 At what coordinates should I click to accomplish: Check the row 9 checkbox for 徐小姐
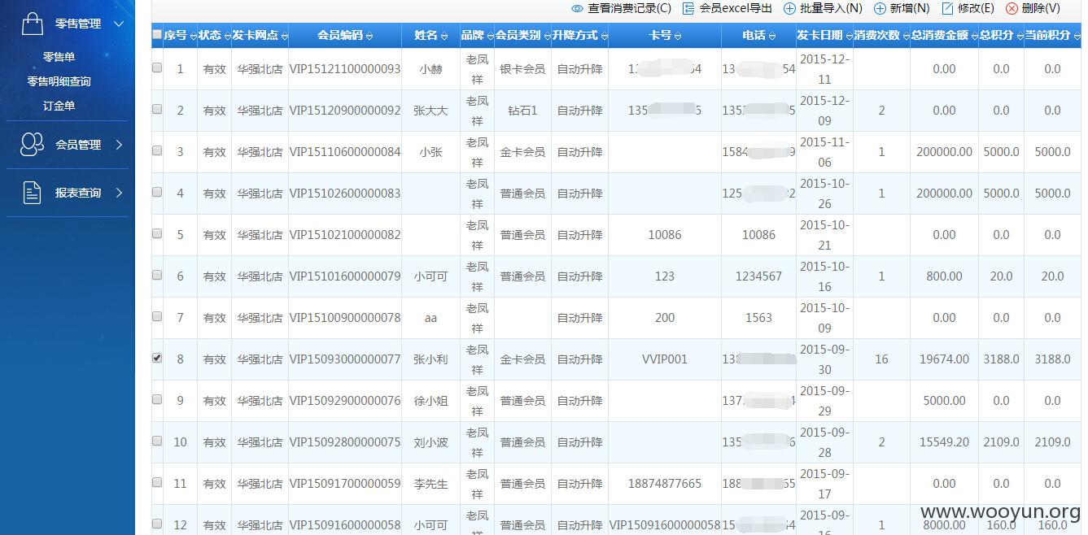point(157,399)
